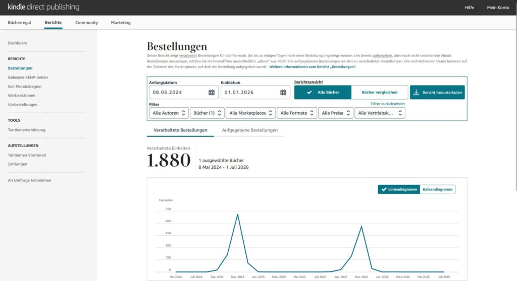
Task: Switch to Bücher vergleichen view
Action: pyautogui.click(x=380, y=92)
